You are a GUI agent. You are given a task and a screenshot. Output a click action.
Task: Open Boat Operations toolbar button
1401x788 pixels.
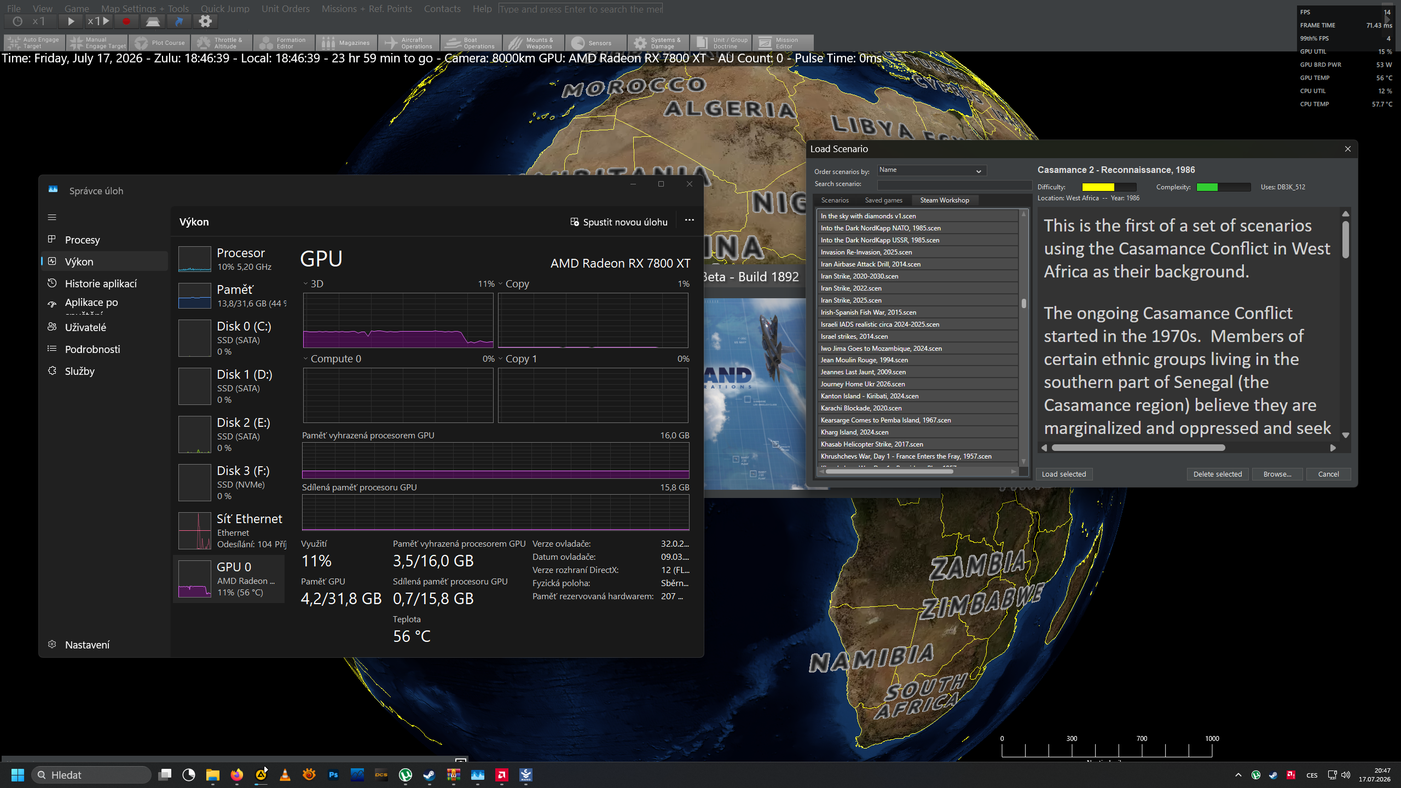pos(471,43)
